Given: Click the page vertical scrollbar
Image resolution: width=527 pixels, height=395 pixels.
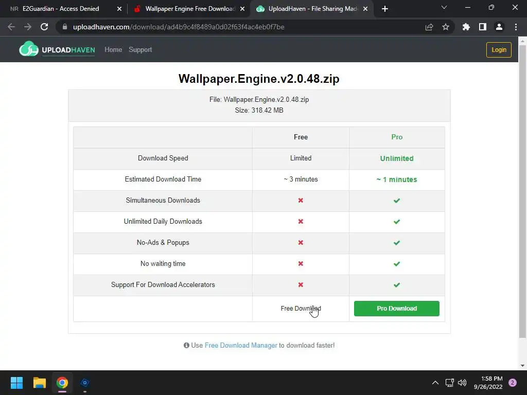Looking at the screenshot, I should 522,191.
